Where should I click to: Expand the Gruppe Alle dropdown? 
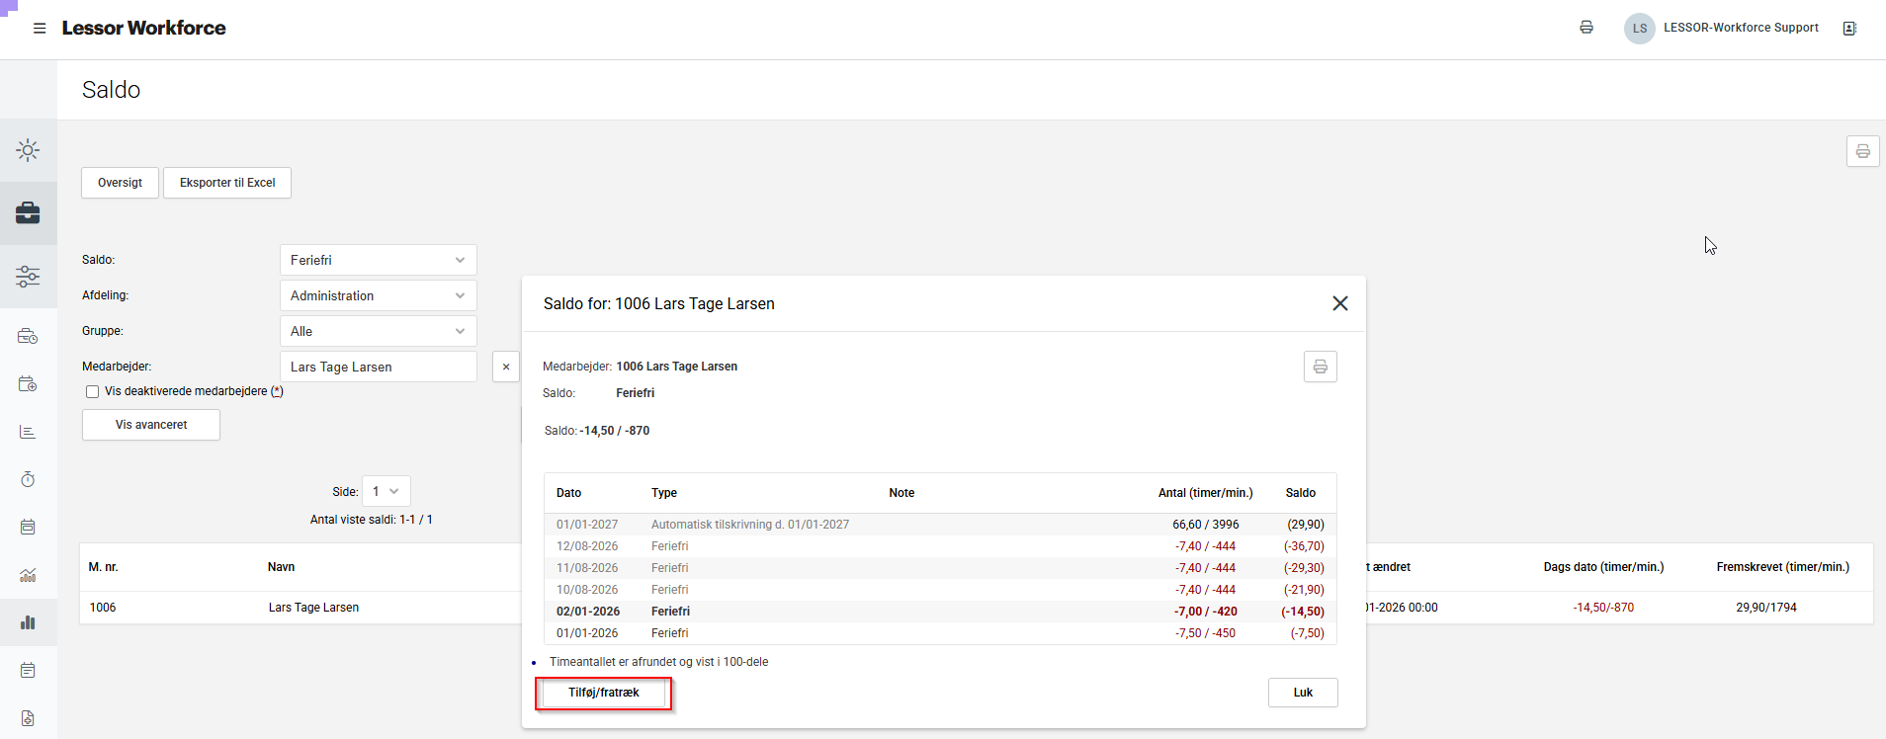[x=378, y=331]
